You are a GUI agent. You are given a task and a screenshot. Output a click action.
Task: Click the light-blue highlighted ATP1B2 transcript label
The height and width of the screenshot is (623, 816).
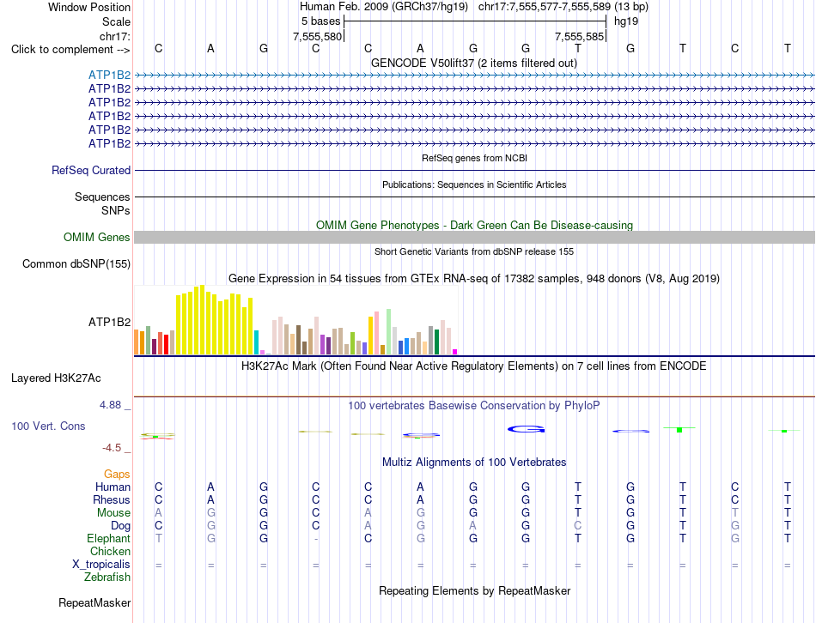(x=109, y=75)
